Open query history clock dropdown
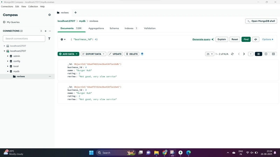The image size is (280, 157). [x=63, y=39]
